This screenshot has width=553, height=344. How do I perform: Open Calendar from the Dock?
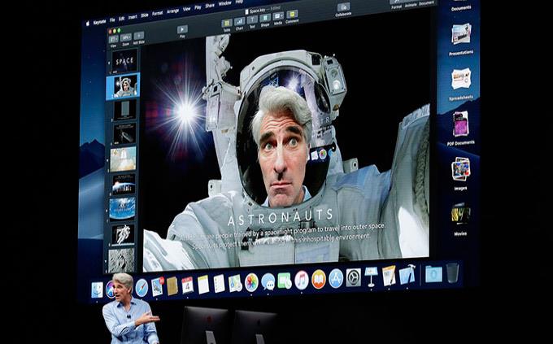(187, 285)
